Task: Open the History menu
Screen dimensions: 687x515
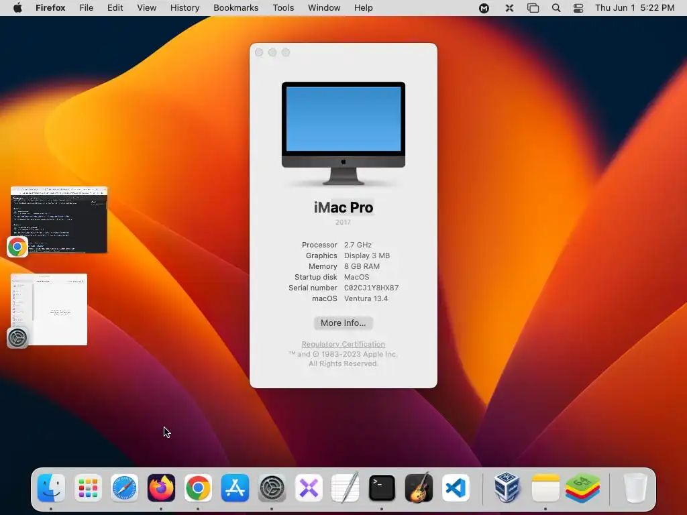Action: [x=185, y=8]
